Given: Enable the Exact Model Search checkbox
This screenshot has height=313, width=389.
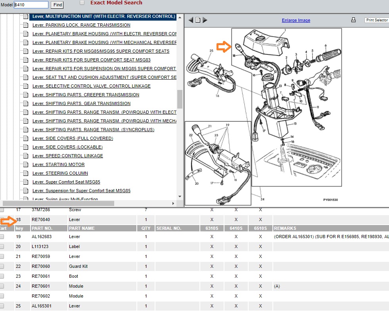Looking at the screenshot, I should [x=82, y=3].
